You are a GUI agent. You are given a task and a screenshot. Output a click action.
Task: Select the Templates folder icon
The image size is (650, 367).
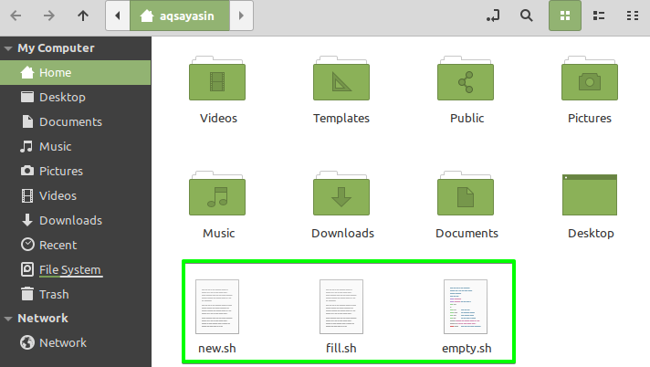(x=341, y=79)
